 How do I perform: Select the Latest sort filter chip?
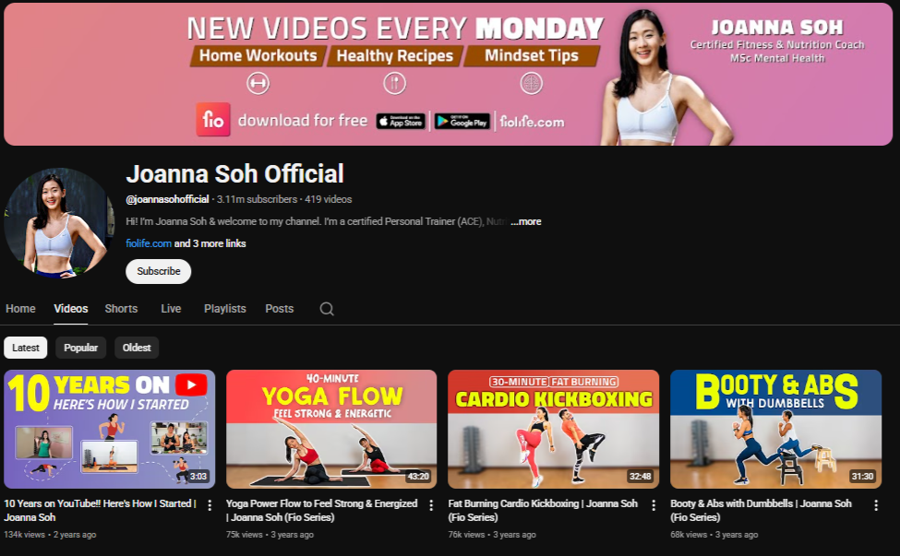tap(26, 348)
